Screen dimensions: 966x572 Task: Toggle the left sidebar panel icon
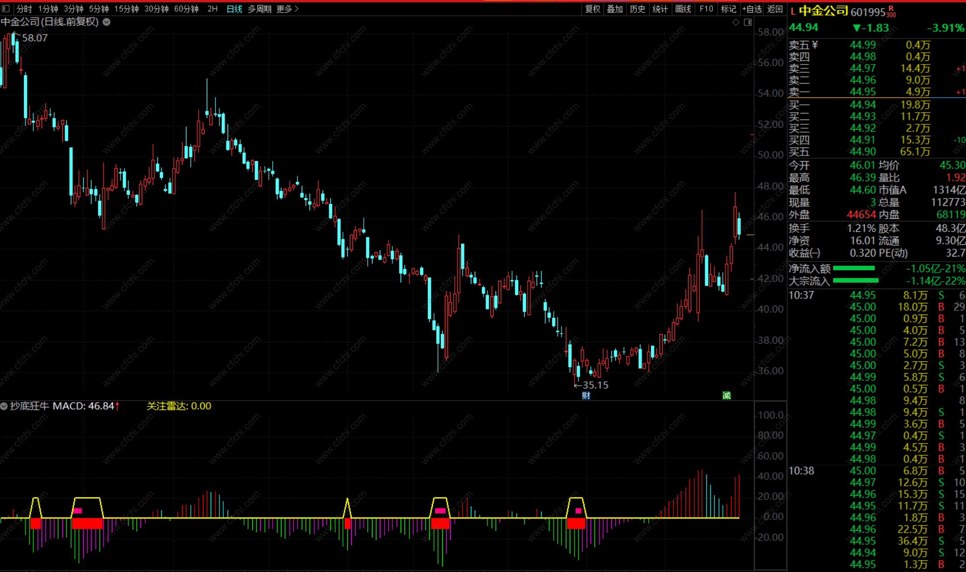click(x=6, y=9)
